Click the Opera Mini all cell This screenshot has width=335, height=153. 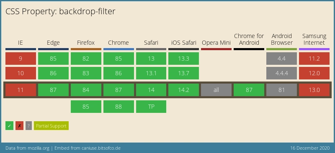pos(216,90)
